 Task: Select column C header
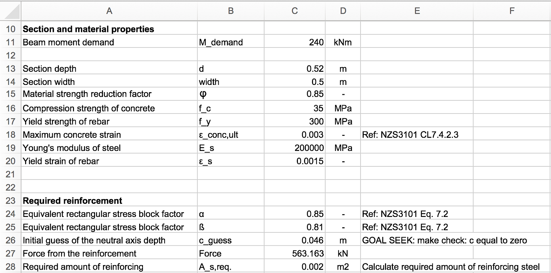click(x=294, y=11)
